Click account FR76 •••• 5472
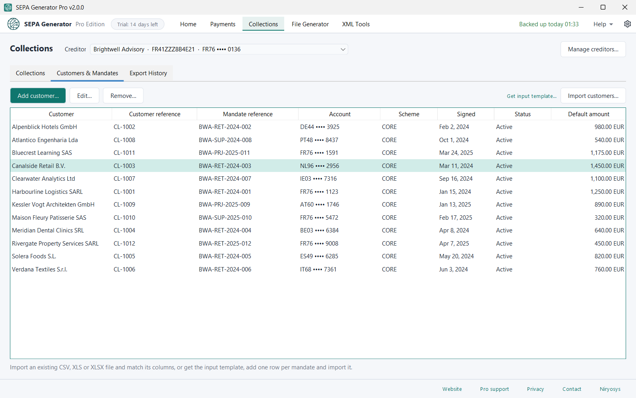Image resolution: width=636 pixels, height=398 pixels. coord(319,218)
